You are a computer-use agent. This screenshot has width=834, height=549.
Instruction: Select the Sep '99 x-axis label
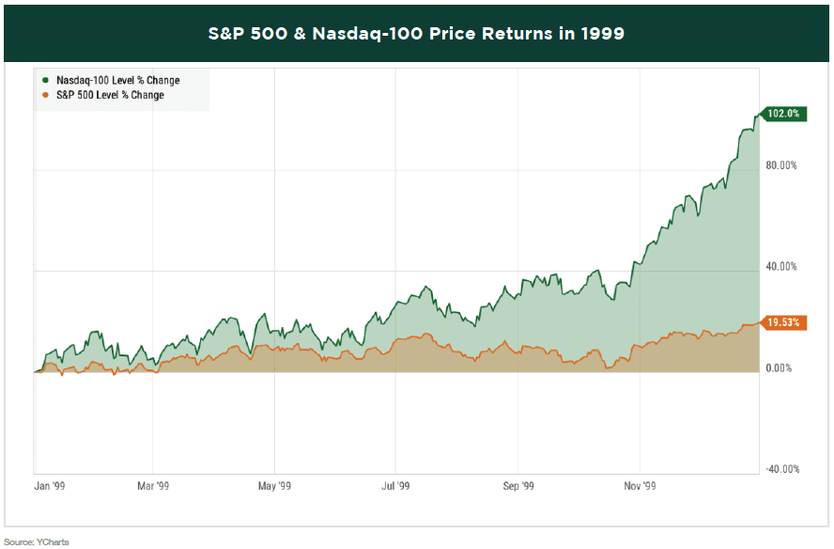[518, 486]
